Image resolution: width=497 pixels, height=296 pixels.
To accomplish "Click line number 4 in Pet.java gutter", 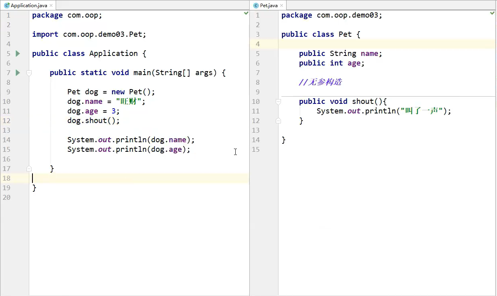I will [x=258, y=44].
